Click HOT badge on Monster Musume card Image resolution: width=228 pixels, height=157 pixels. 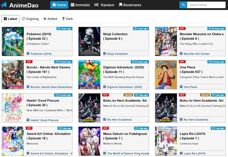tap(182, 28)
